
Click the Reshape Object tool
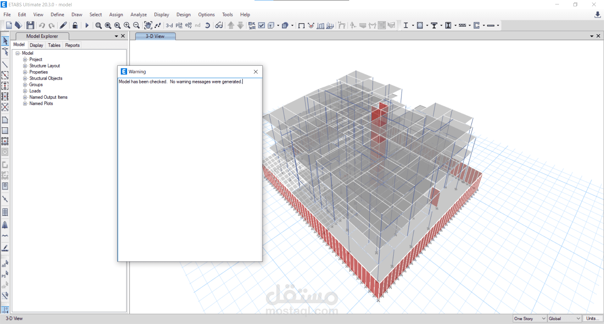[x=5, y=52]
